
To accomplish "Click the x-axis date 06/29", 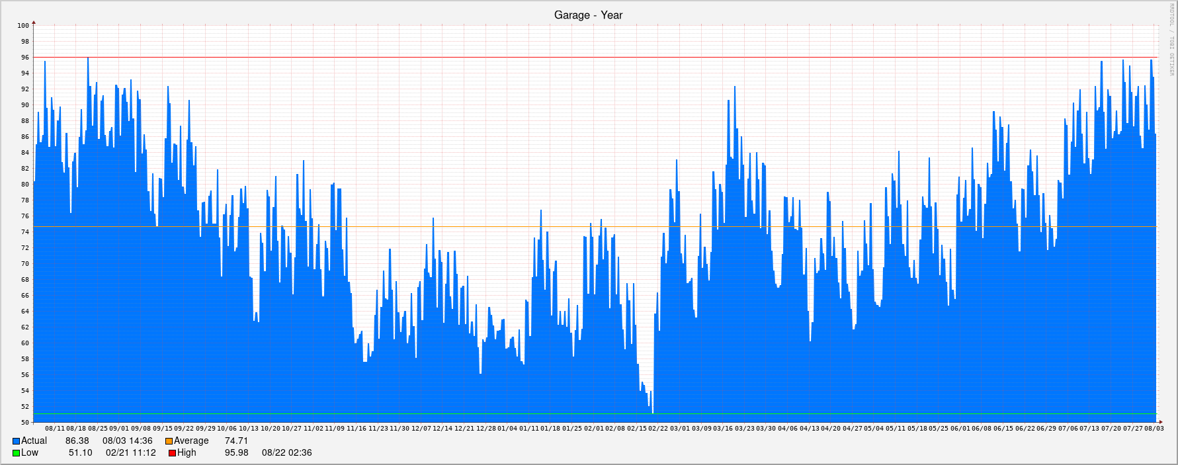I will (x=1046, y=429).
